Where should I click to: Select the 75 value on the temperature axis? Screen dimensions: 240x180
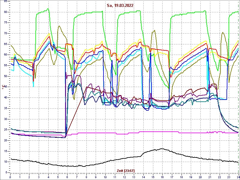5,23
